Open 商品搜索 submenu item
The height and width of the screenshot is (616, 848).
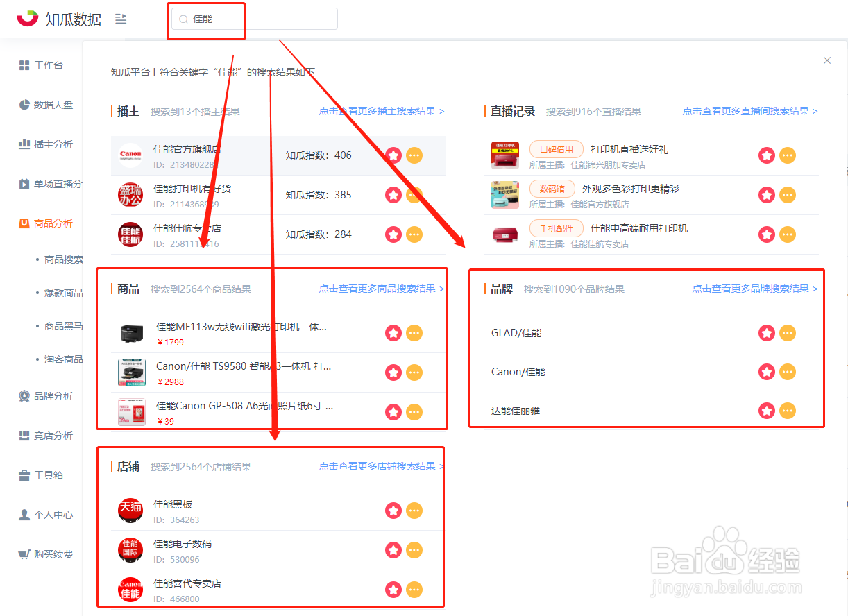tap(63, 259)
